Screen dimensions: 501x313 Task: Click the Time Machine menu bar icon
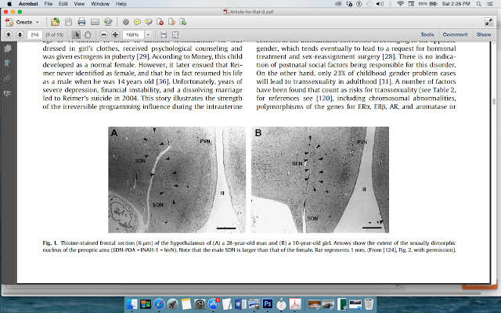pos(369,4)
